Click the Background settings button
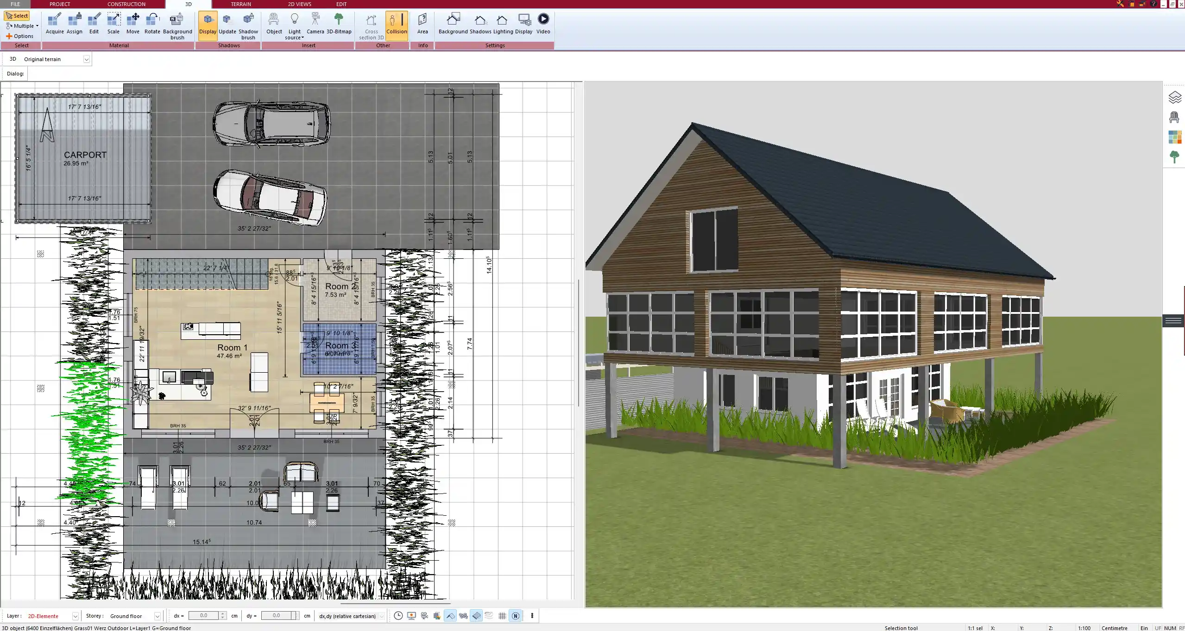Viewport: 1185px width, 631px height. point(453,22)
